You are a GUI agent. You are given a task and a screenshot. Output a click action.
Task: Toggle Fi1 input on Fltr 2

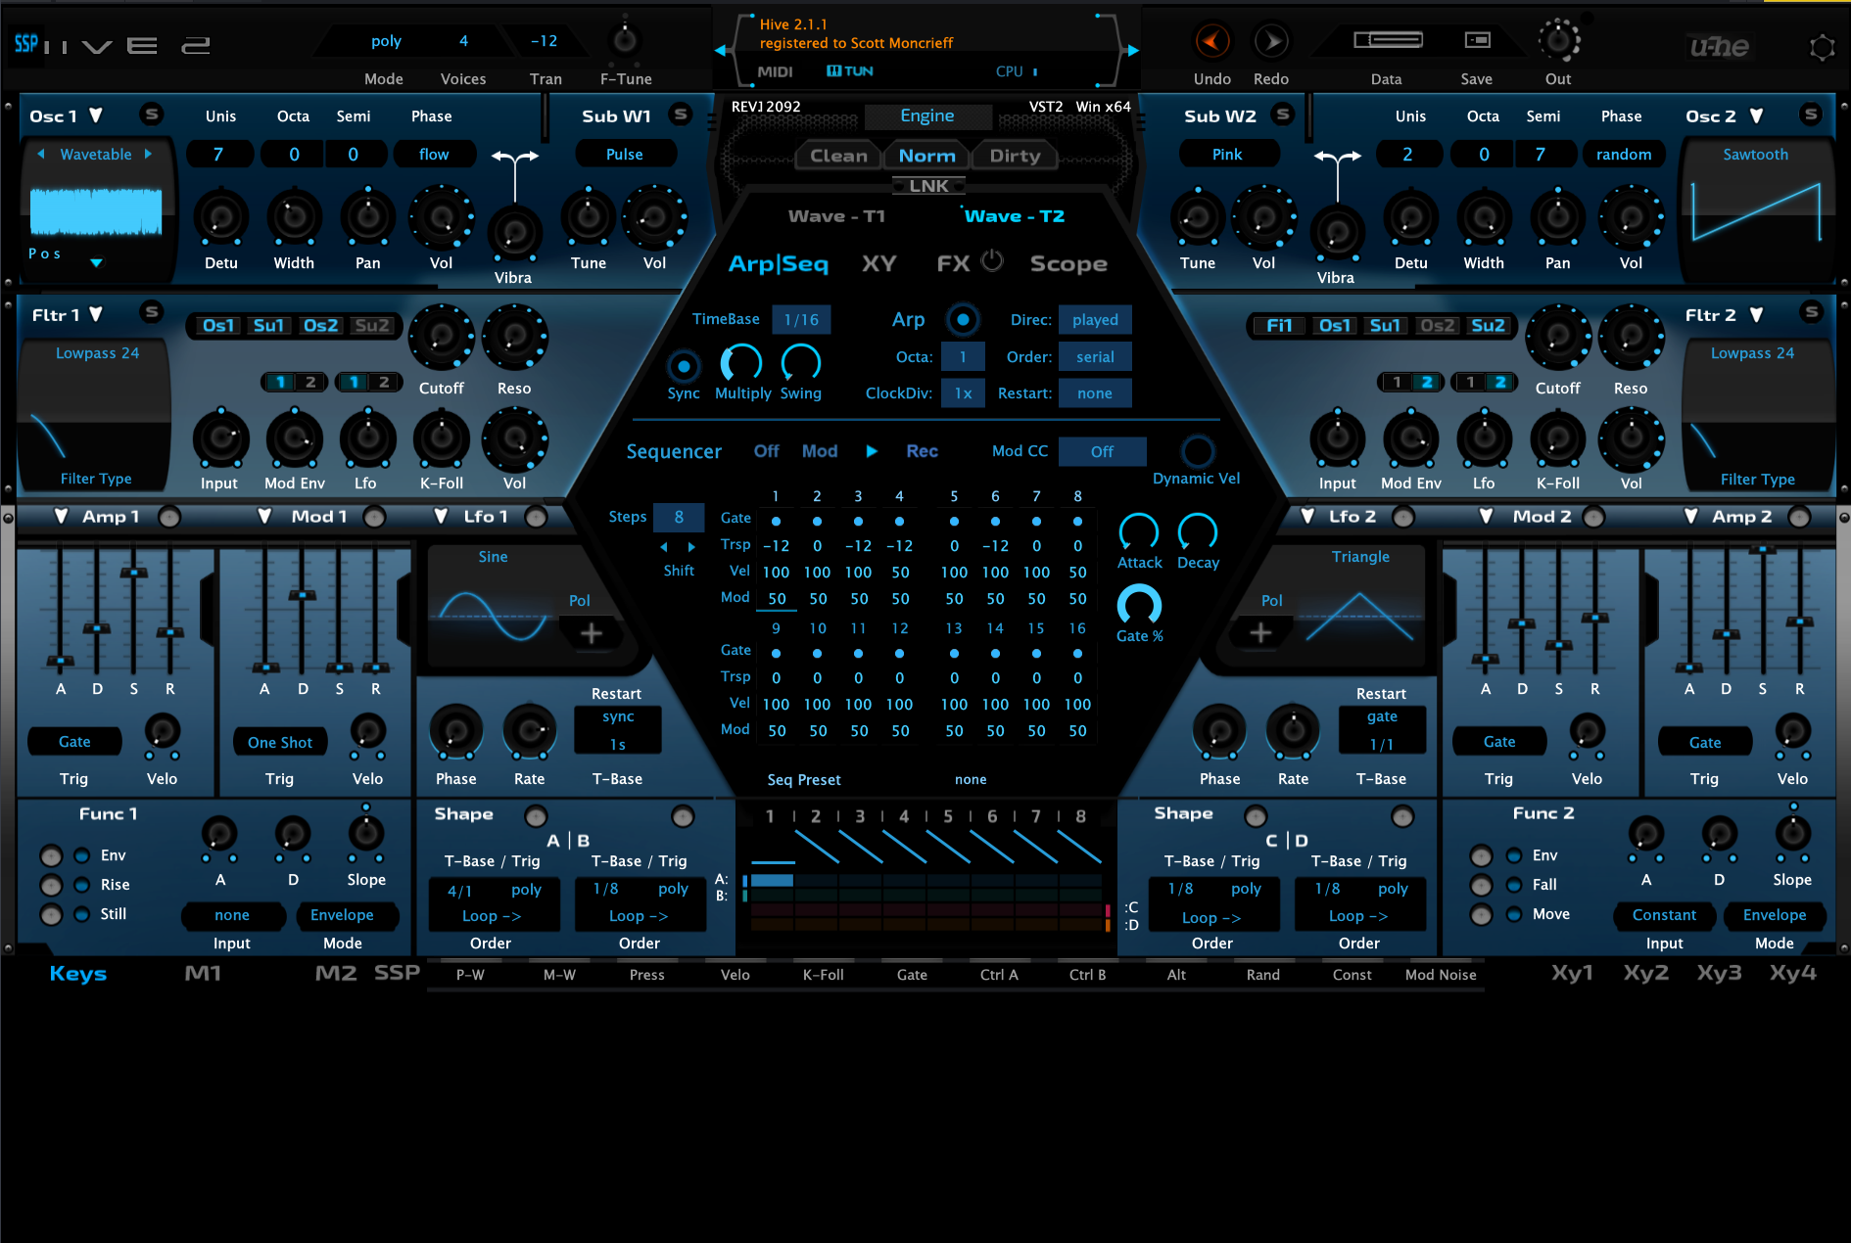click(1279, 326)
